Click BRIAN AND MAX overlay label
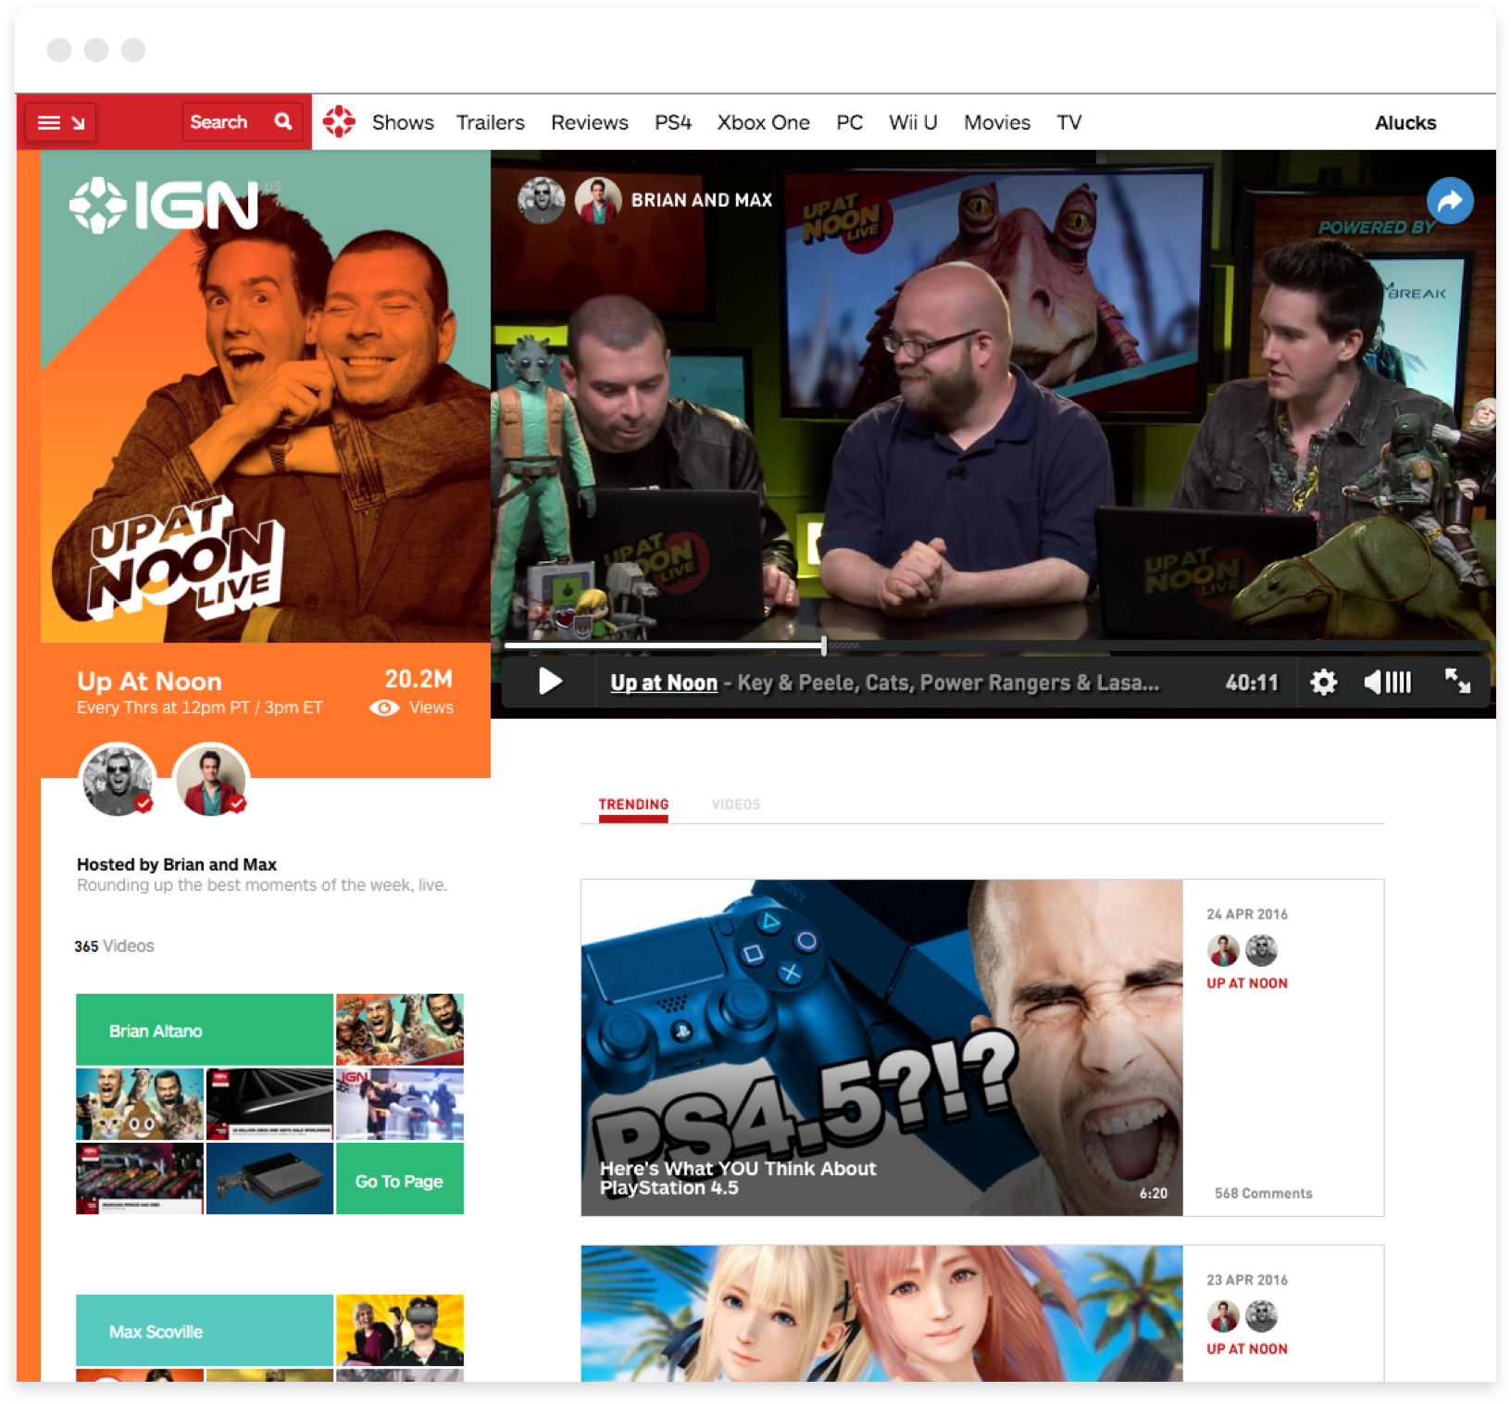 (x=701, y=200)
